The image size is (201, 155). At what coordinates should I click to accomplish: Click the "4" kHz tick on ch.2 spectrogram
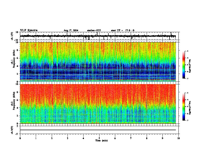click(18, 108)
